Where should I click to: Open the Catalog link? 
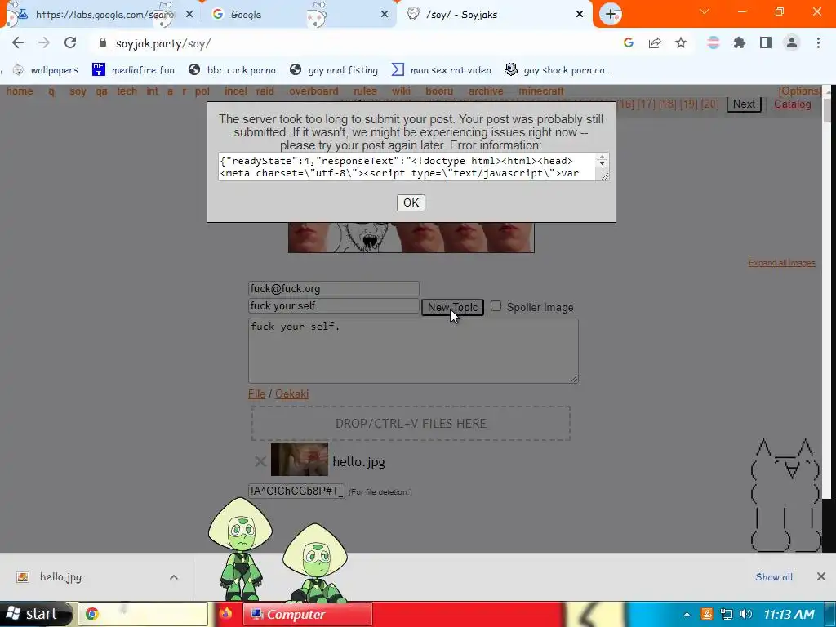click(x=792, y=104)
